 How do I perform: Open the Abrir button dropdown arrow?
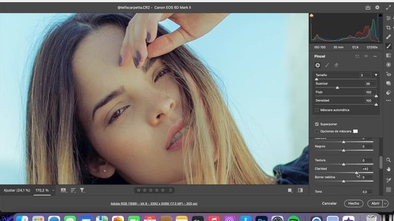385,203
